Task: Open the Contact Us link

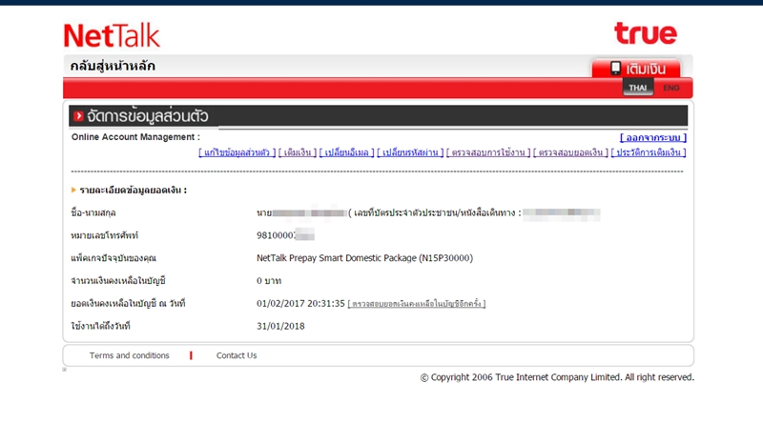Action: click(x=237, y=355)
